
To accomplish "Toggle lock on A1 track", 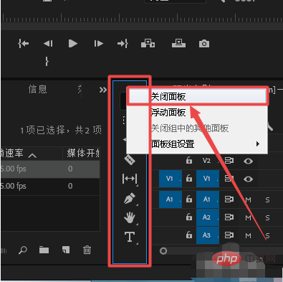I will 189,199.
